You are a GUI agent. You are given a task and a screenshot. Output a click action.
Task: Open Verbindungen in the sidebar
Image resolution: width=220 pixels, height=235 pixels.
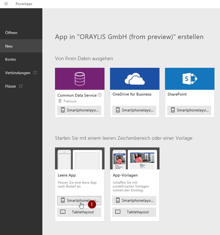point(21,73)
